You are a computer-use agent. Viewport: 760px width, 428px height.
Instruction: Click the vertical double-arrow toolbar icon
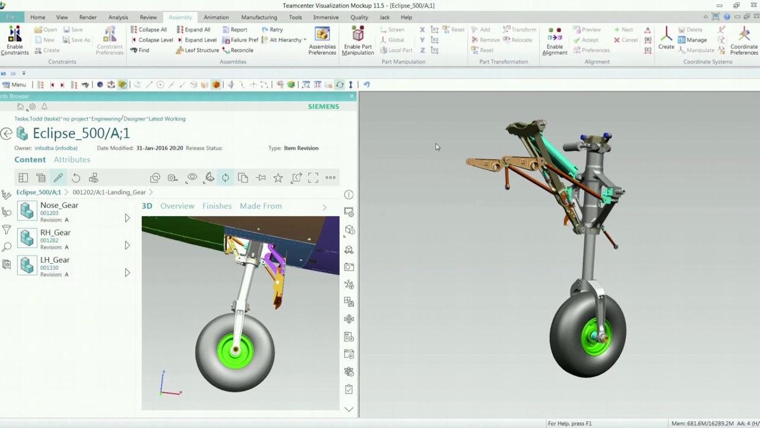350,84
